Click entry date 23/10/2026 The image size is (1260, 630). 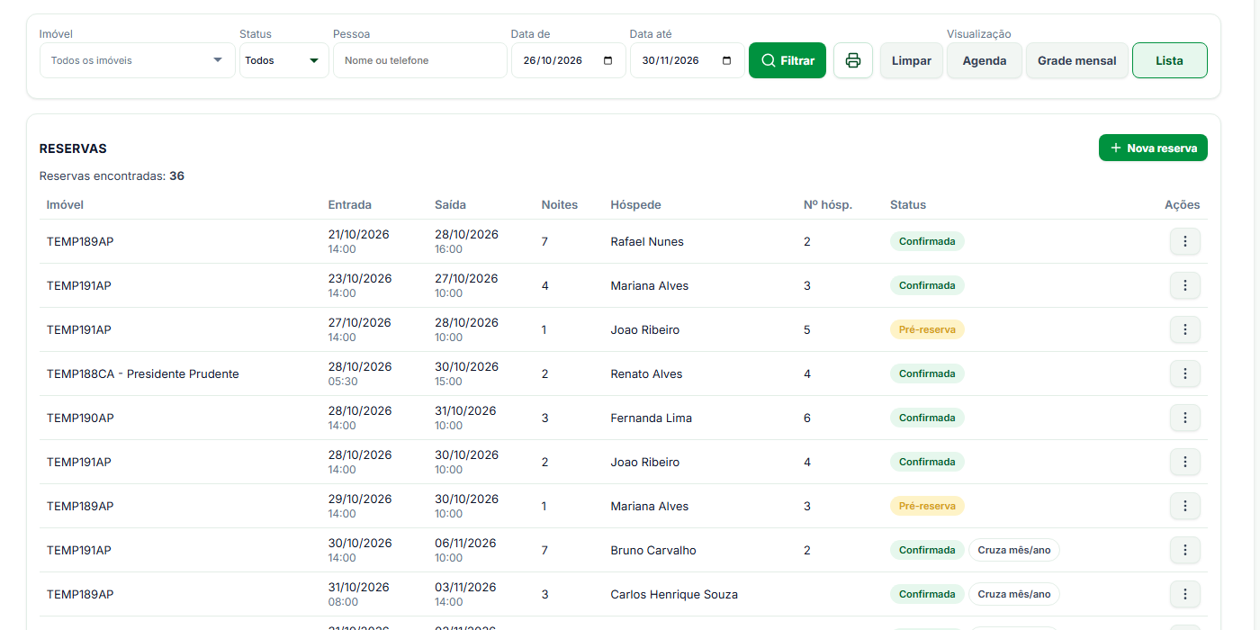tap(360, 278)
